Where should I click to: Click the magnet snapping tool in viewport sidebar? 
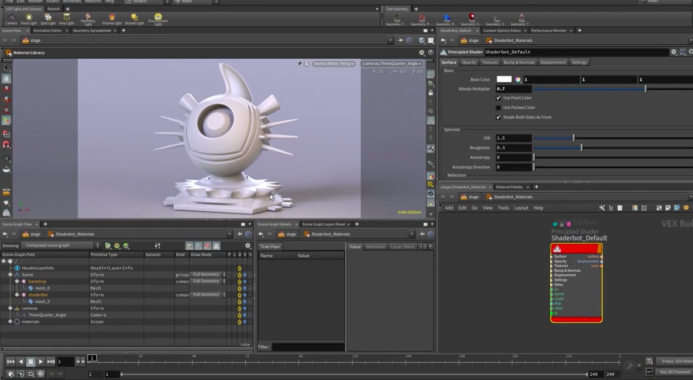[6, 145]
